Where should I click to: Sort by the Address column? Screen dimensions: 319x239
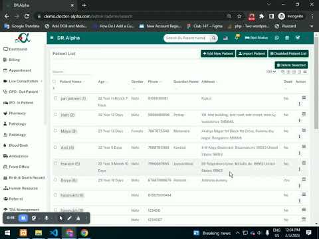[x=208, y=82]
